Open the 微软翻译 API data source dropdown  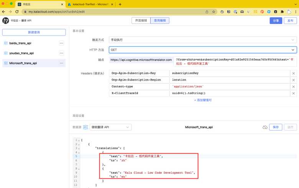[111, 127]
